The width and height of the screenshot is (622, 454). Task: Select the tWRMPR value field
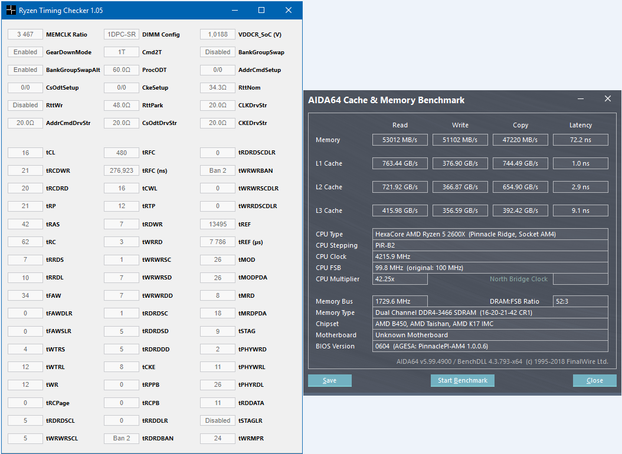click(x=218, y=438)
